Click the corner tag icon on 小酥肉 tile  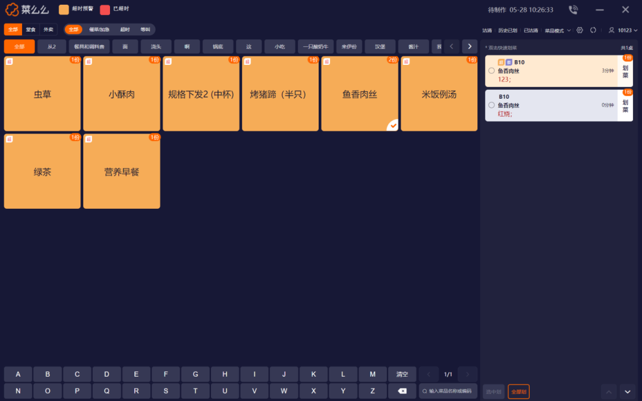click(89, 61)
